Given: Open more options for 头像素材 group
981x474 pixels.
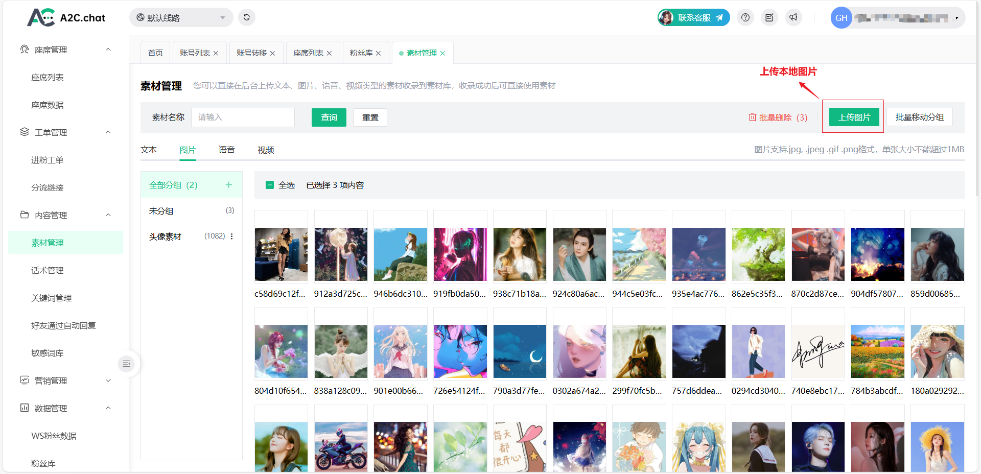Looking at the screenshot, I should pyautogui.click(x=232, y=236).
